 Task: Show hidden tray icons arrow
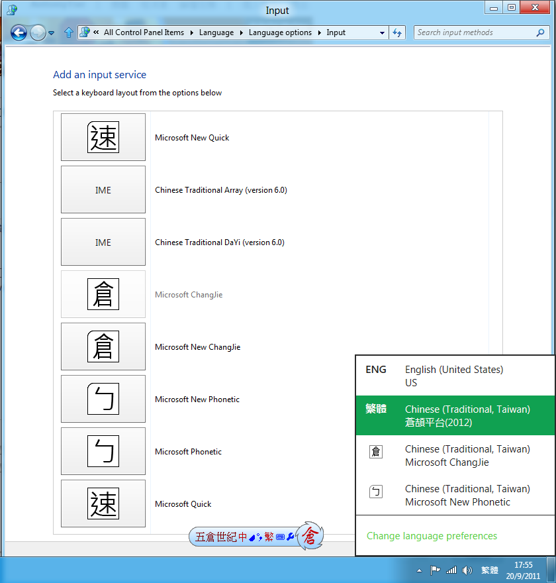point(420,570)
